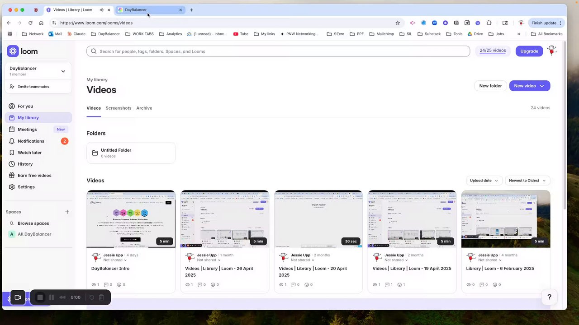Open the 6 February 2025 video thumbnail
This screenshot has width=579, height=325.
click(x=506, y=219)
